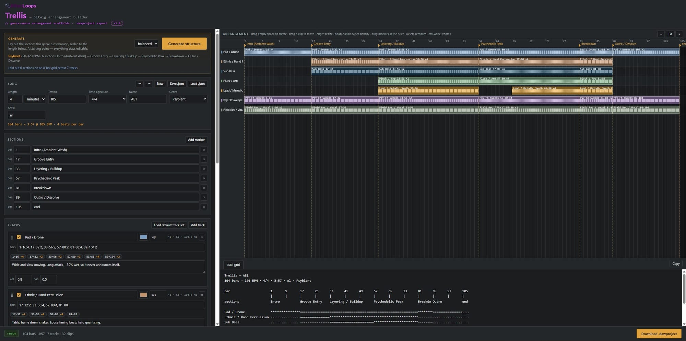Select the ascii grid tab

coord(233,264)
